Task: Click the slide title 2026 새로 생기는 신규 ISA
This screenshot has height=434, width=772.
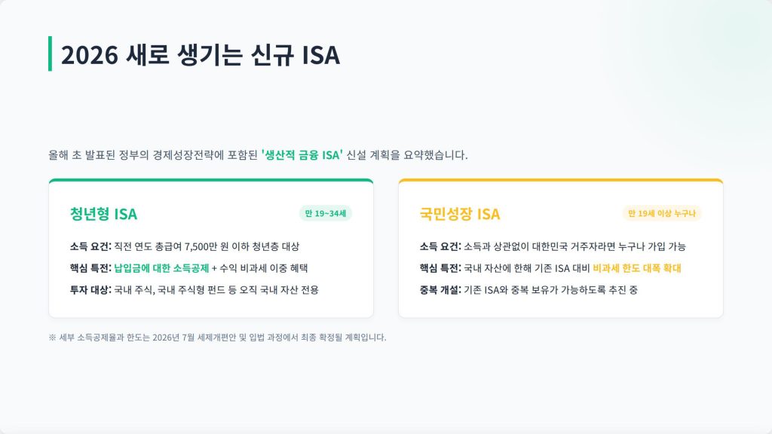Action: 200,54
